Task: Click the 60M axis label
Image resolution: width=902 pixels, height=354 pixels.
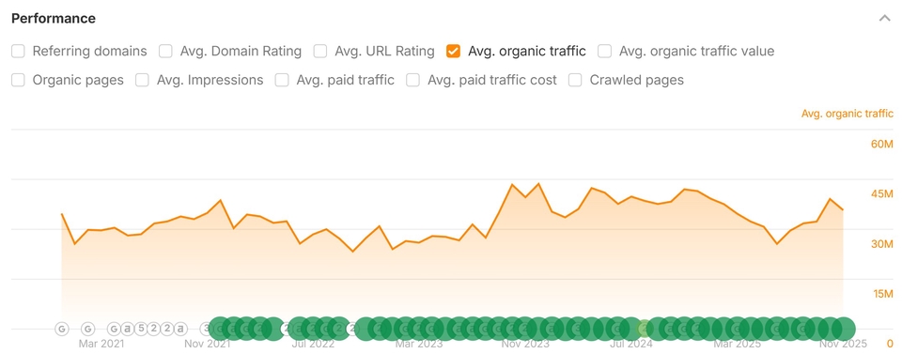Action: 882,144
